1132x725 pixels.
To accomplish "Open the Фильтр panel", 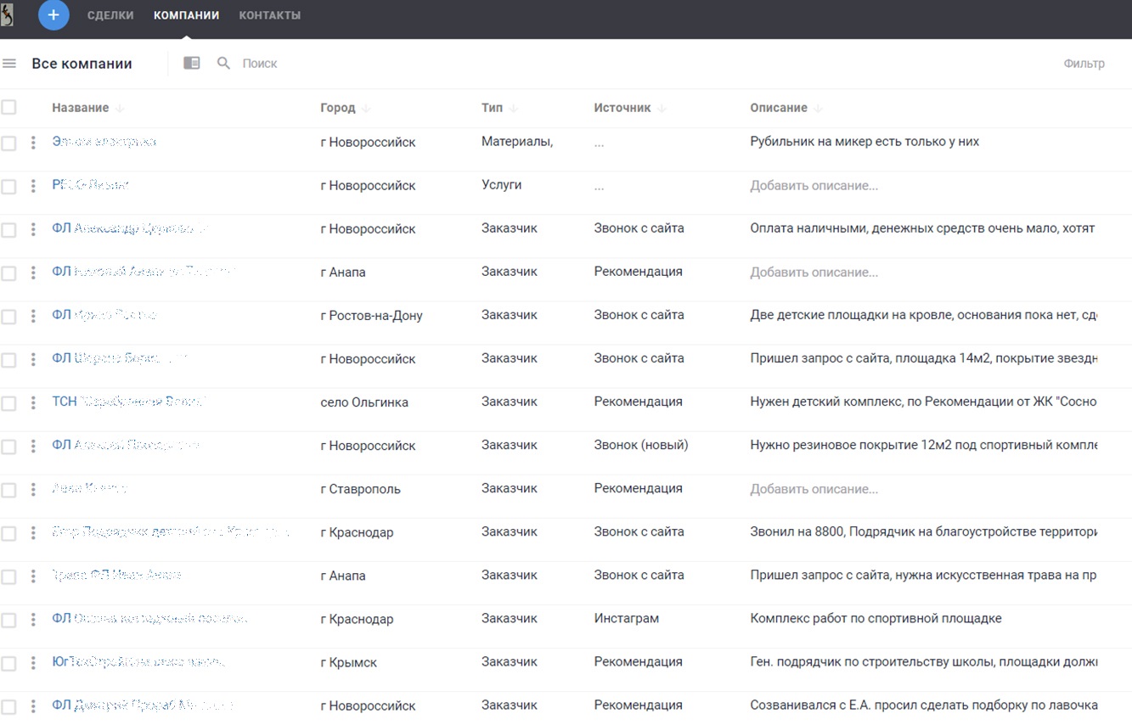I will (x=1084, y=64).
